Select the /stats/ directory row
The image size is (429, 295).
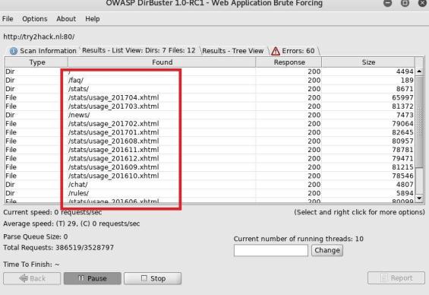tap(210, 89)
